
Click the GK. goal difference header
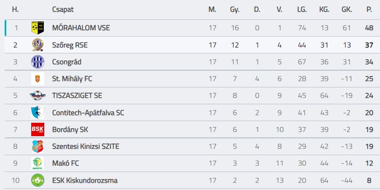[346, 10]
